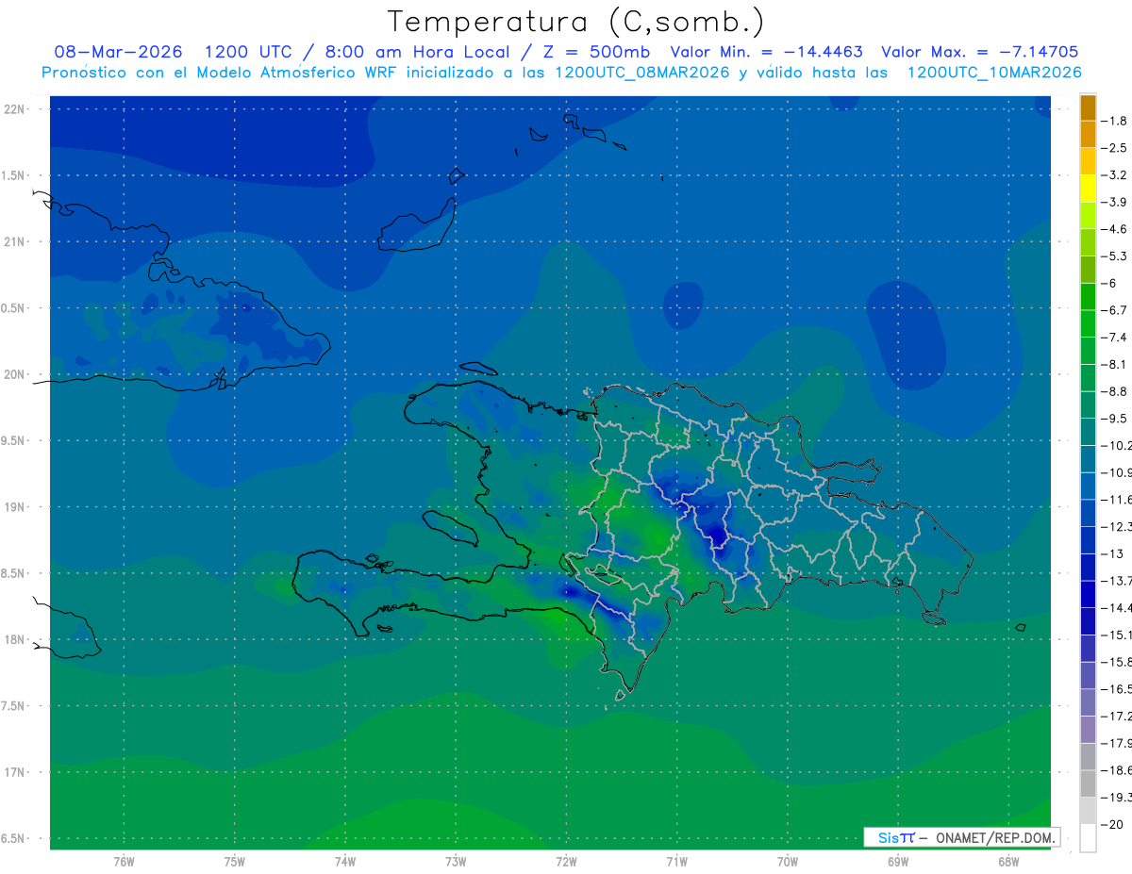Click the '76W' longitude axis label
This screenshot has height=874, width=1132.
click(x=124, y=862)
